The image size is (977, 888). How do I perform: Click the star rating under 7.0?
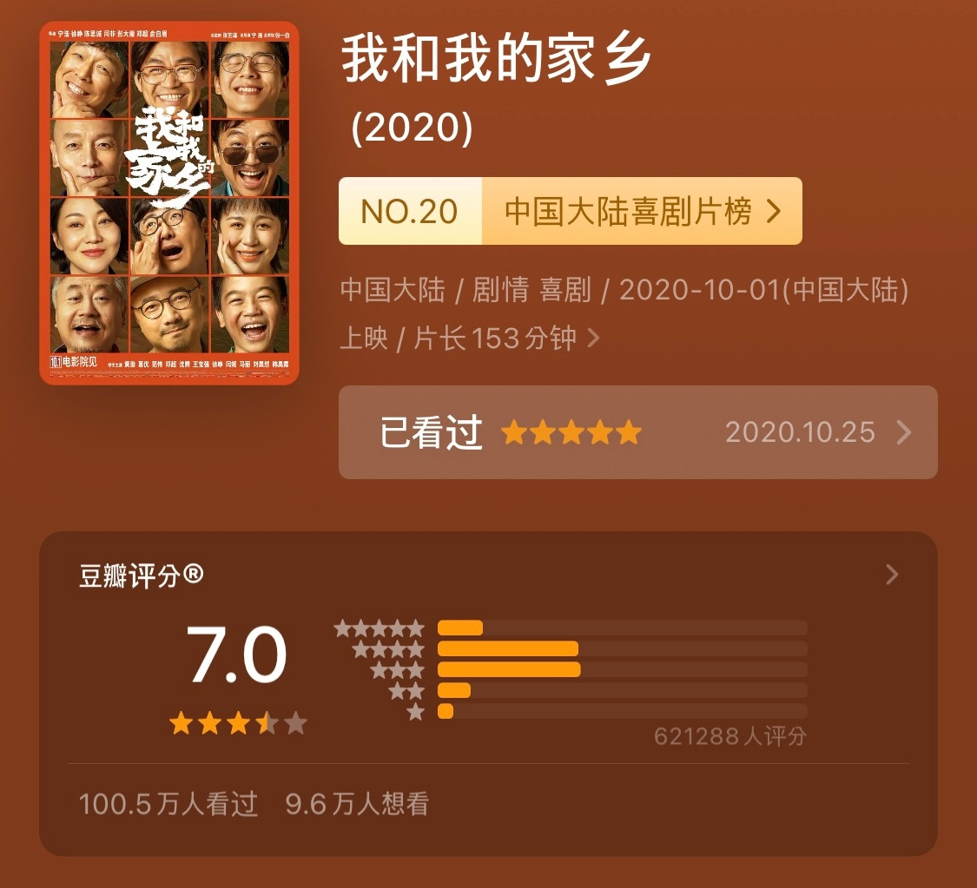click(x=238, y=723)
